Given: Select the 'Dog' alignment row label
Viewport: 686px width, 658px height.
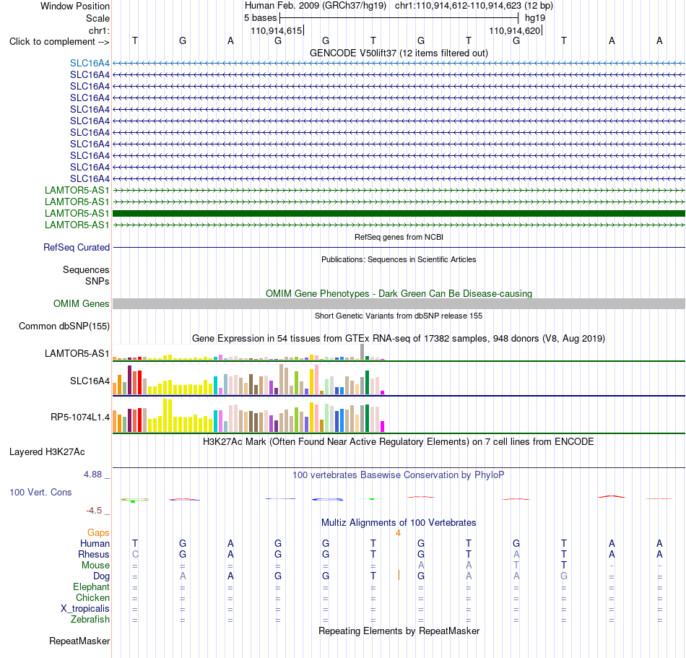Looking at the screenshot, I should point(102,576).
